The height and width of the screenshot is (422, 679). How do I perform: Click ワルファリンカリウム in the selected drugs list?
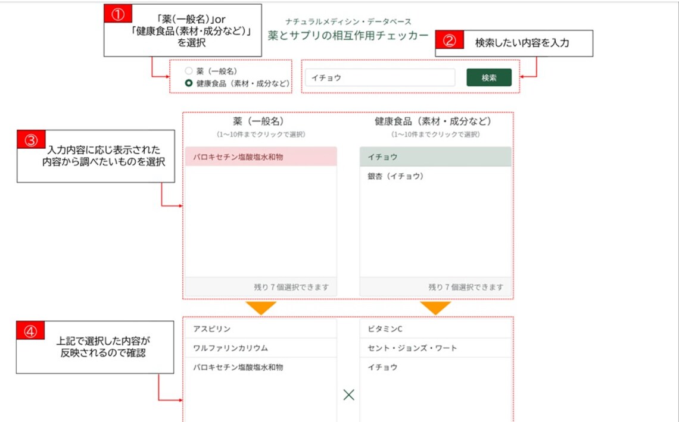click(x=261, y=348)
